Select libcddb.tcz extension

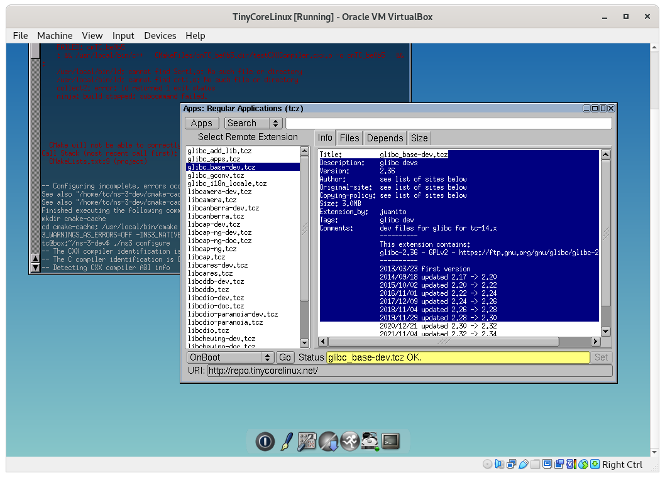pos(243,290)
